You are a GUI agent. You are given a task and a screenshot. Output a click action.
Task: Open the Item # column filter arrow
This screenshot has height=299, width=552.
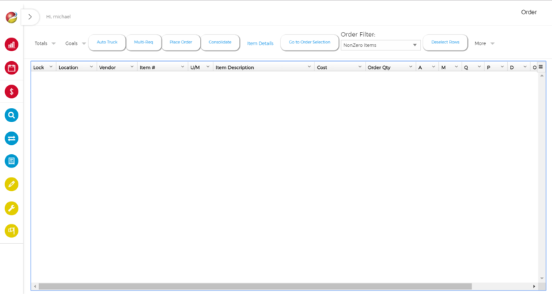pyautogui.click(x=182, y=67)
